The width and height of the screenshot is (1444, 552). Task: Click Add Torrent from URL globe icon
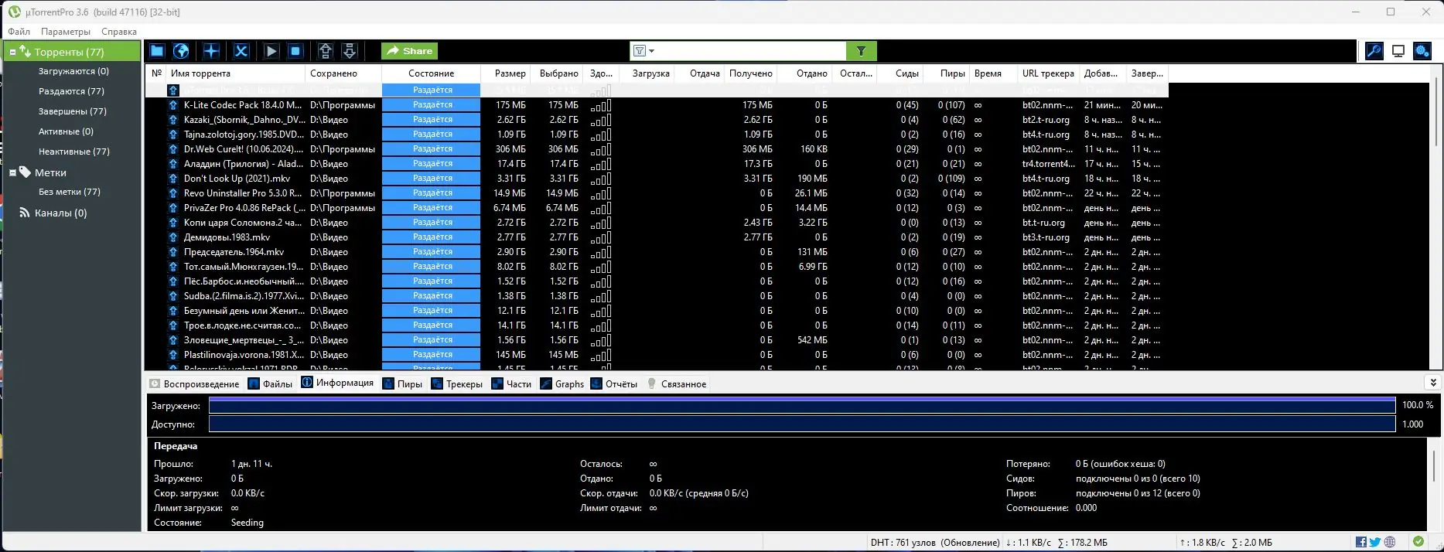pyautogui.click(x=181, y=51)
